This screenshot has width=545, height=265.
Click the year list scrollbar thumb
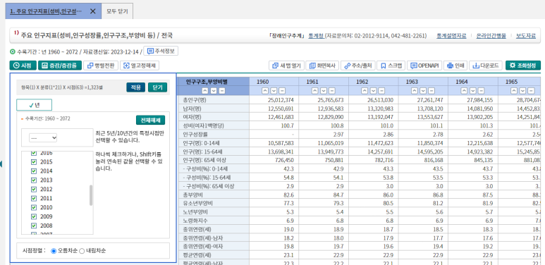[x=91, y=195]
